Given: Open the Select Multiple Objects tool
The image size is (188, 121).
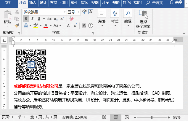Looking at the screenshot, I should (x=143, y=19).
